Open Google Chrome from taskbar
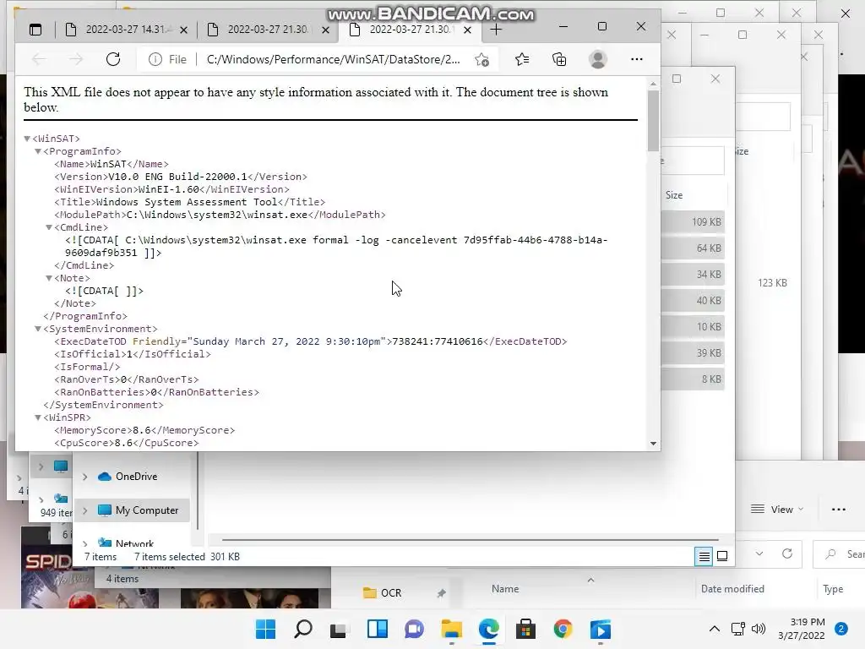The image size is (865, 649). point(563,629)
